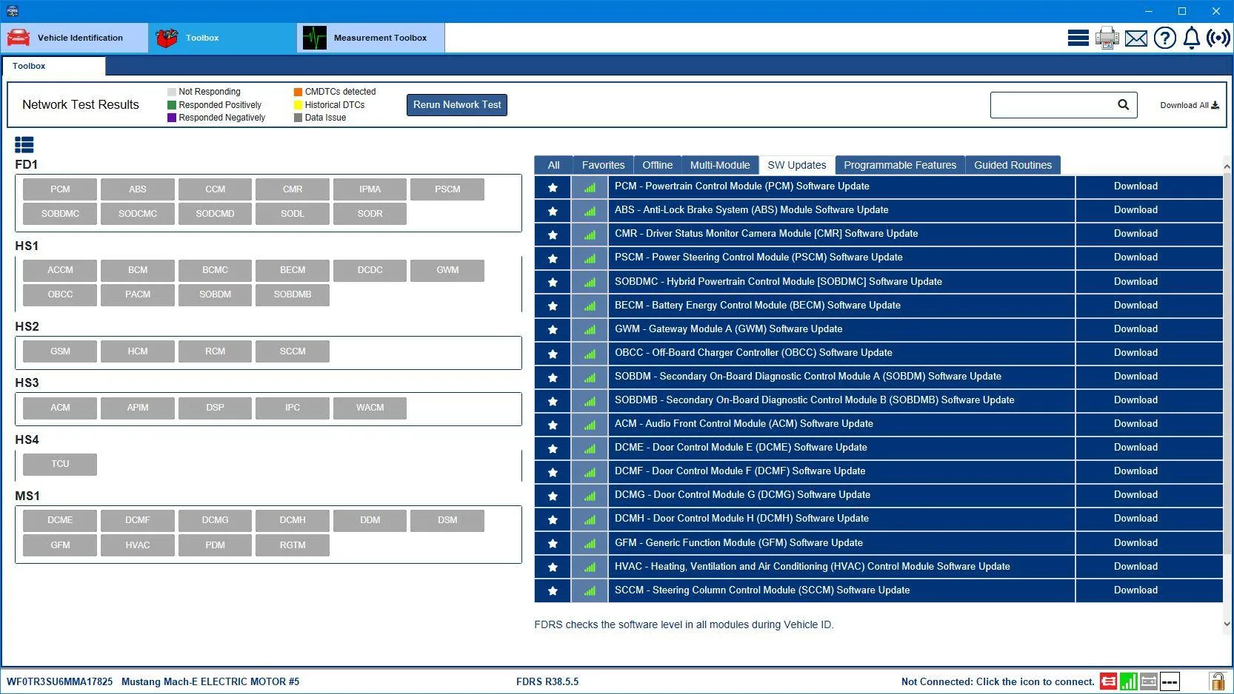Click signal bars icon in DCMG row
Screen dimensions: 1234x694
point(590,496)
